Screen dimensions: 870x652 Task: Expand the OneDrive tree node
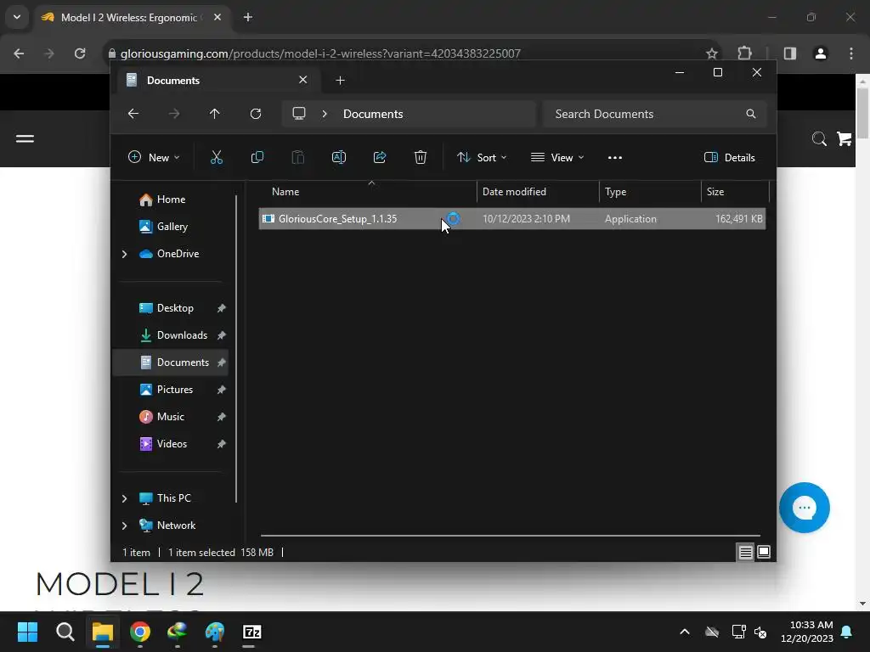[124, 254]
